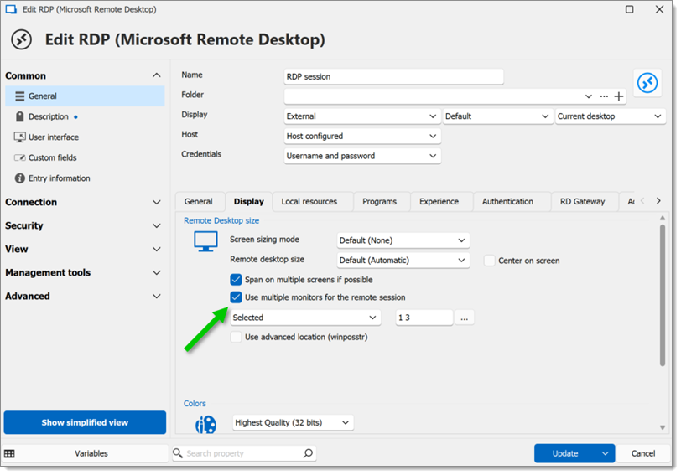Viewport: 681px width, 475px height.
Task: Click the Update button
Action: 565,453
